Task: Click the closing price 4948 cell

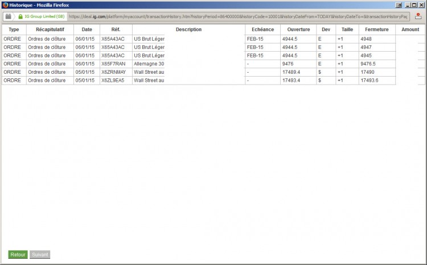Action: point(377,39)
